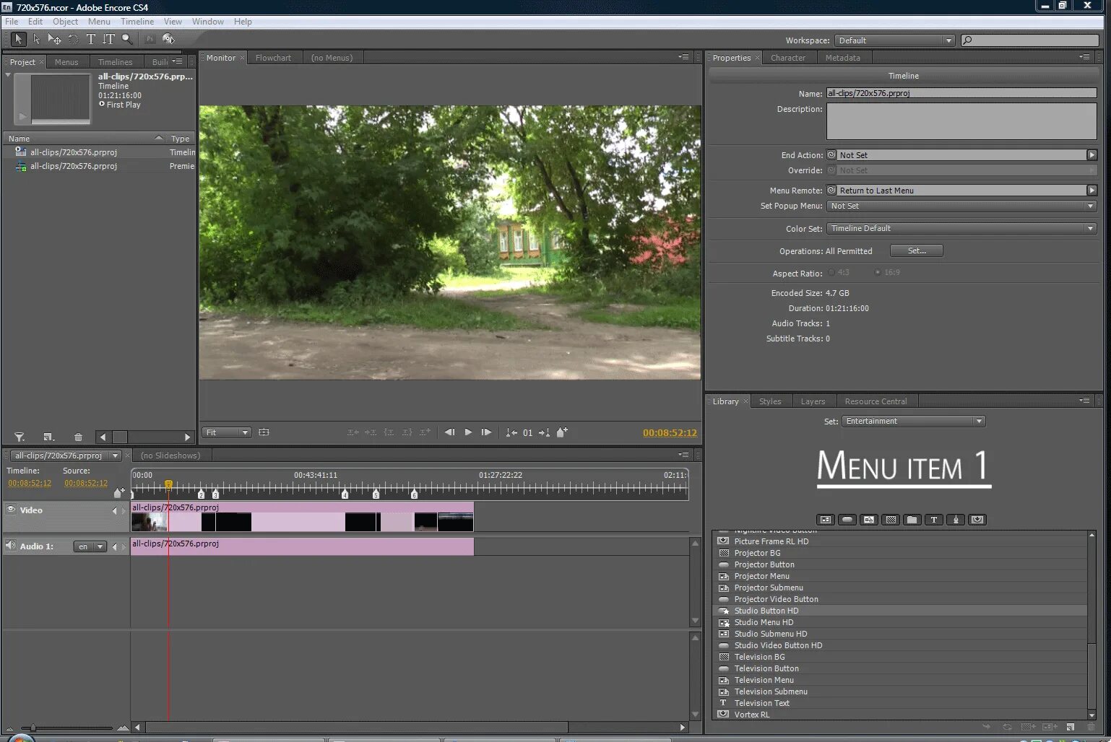Click the timeline horizontal scrollbar
1111x742 pixels.
coord(355,727)
